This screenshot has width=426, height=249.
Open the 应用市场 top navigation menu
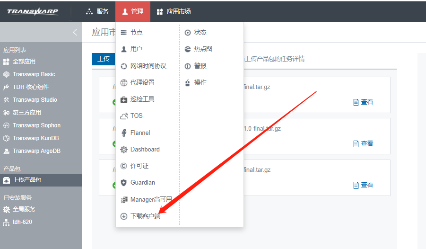coord(174,11)
